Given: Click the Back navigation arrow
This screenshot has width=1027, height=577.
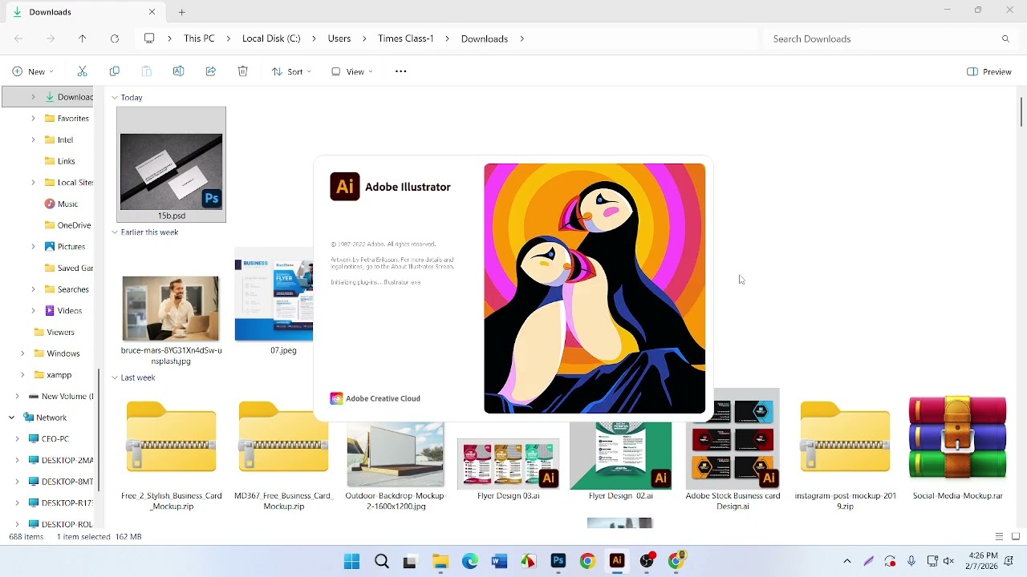Looking at the screenshot, I should coord(18,38).
